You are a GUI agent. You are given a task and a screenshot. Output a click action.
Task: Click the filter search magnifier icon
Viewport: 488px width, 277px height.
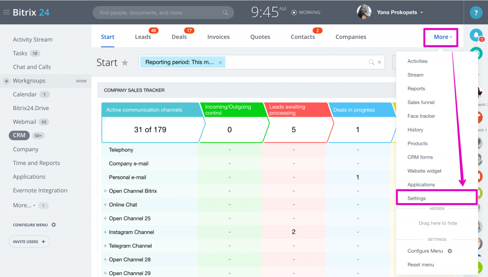pyautogui.click(x=371, y=62)
